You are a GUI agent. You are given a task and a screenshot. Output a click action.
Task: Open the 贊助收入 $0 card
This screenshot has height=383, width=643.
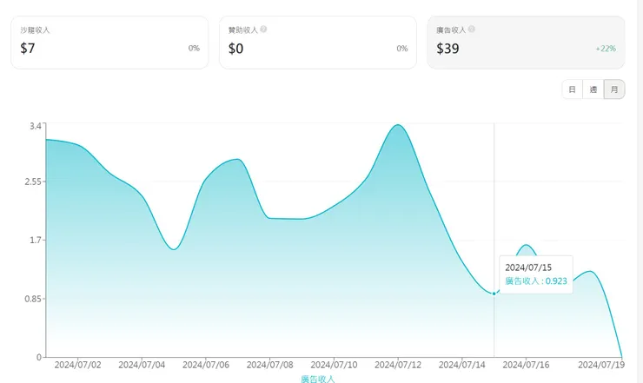[x=317, y=42]
